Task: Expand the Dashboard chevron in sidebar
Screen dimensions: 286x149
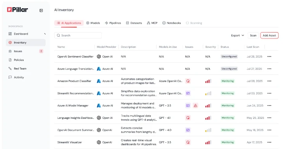Action: (45, 34)
